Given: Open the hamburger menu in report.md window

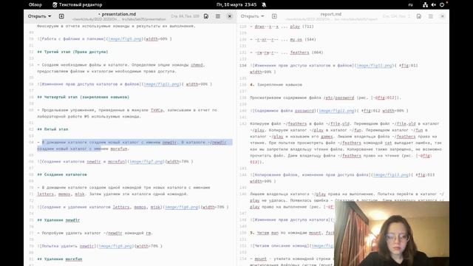Looking at the screenshot, I should (430, 16).
